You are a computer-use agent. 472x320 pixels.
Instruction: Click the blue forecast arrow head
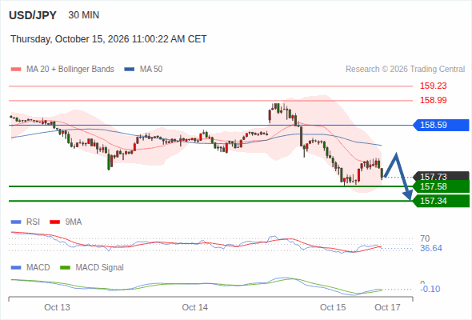(x=408, y=194)
